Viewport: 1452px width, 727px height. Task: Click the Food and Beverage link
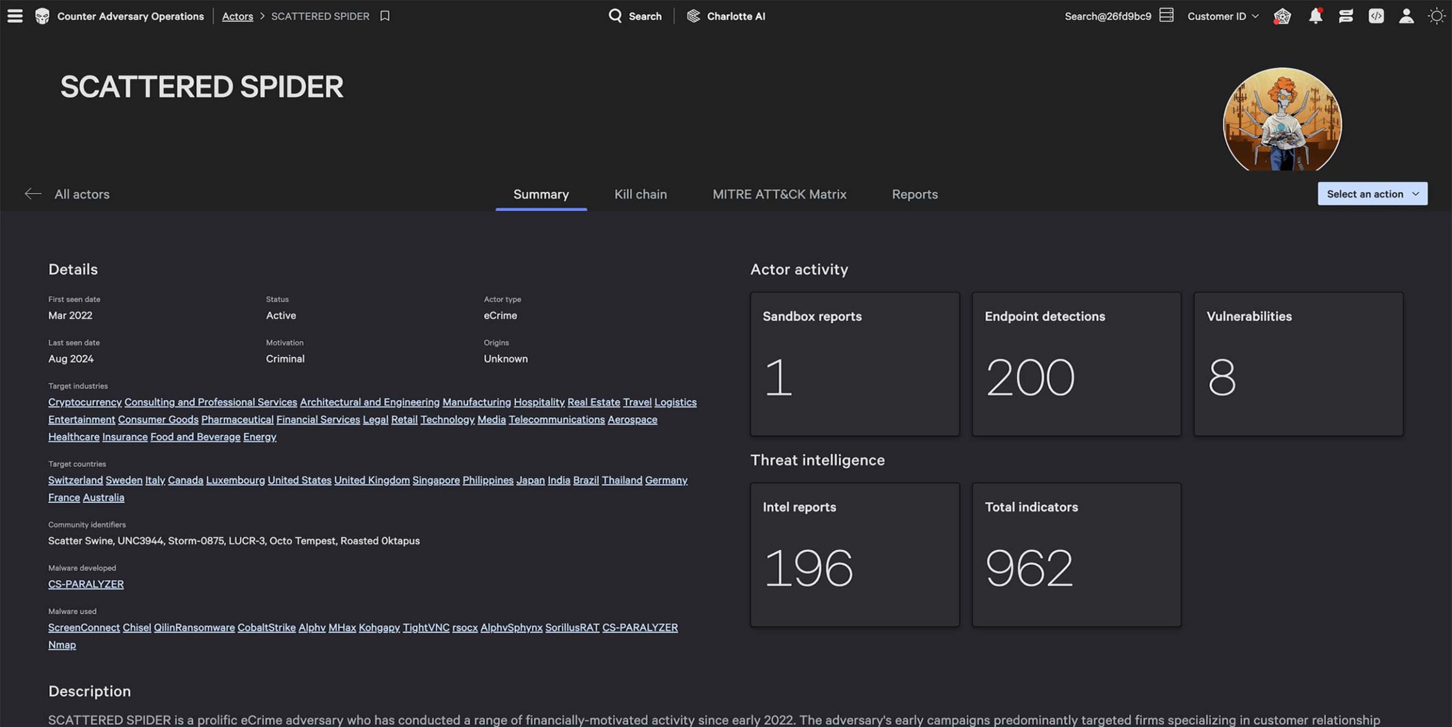(x=195, y=437)
